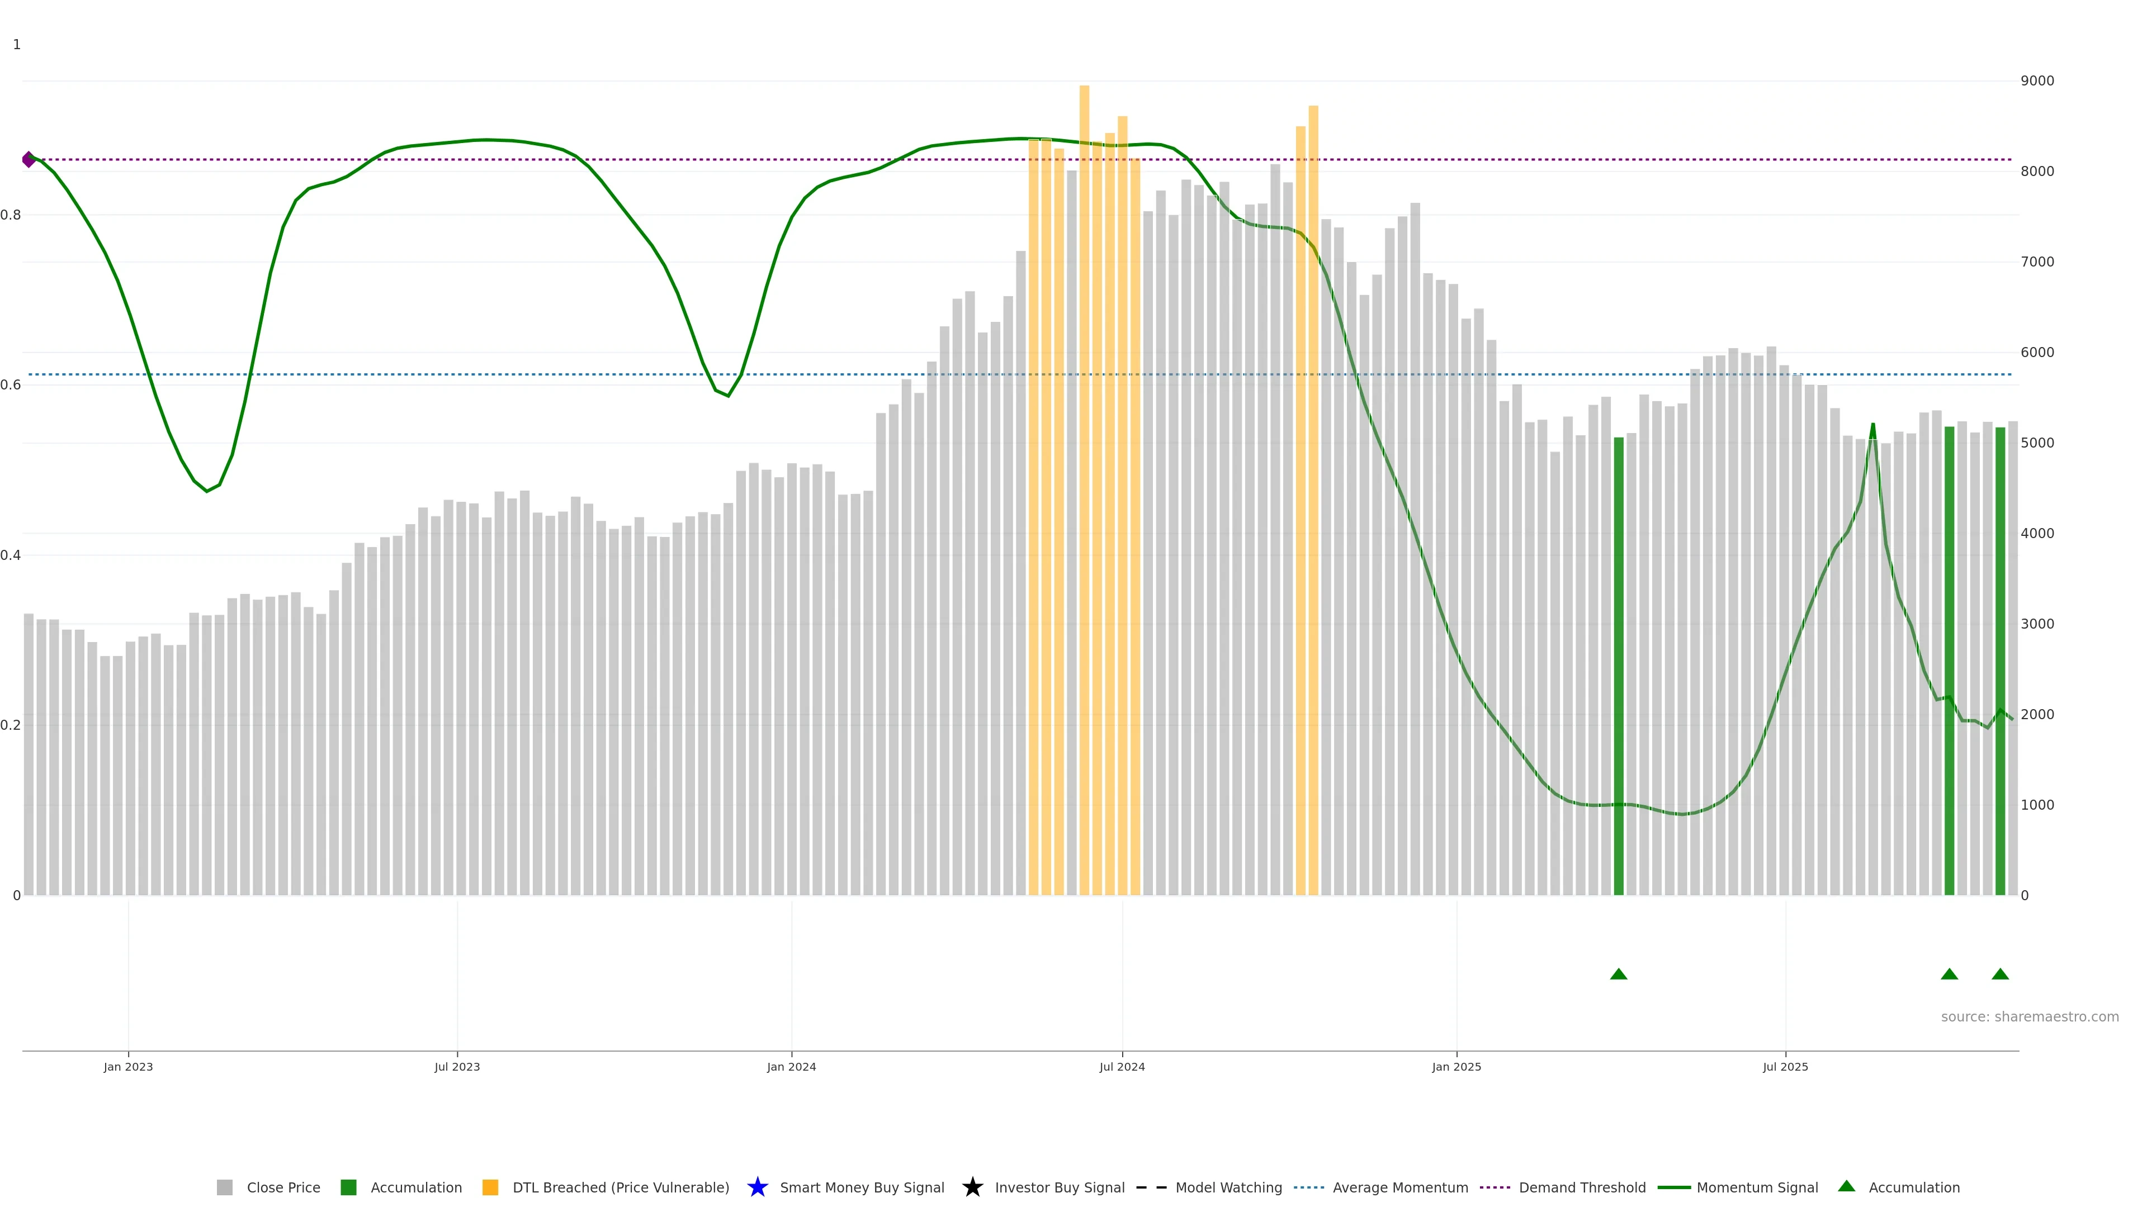
Task: Click the orange DTL Breached legend swatch
Action: [x=490, y=1188]
